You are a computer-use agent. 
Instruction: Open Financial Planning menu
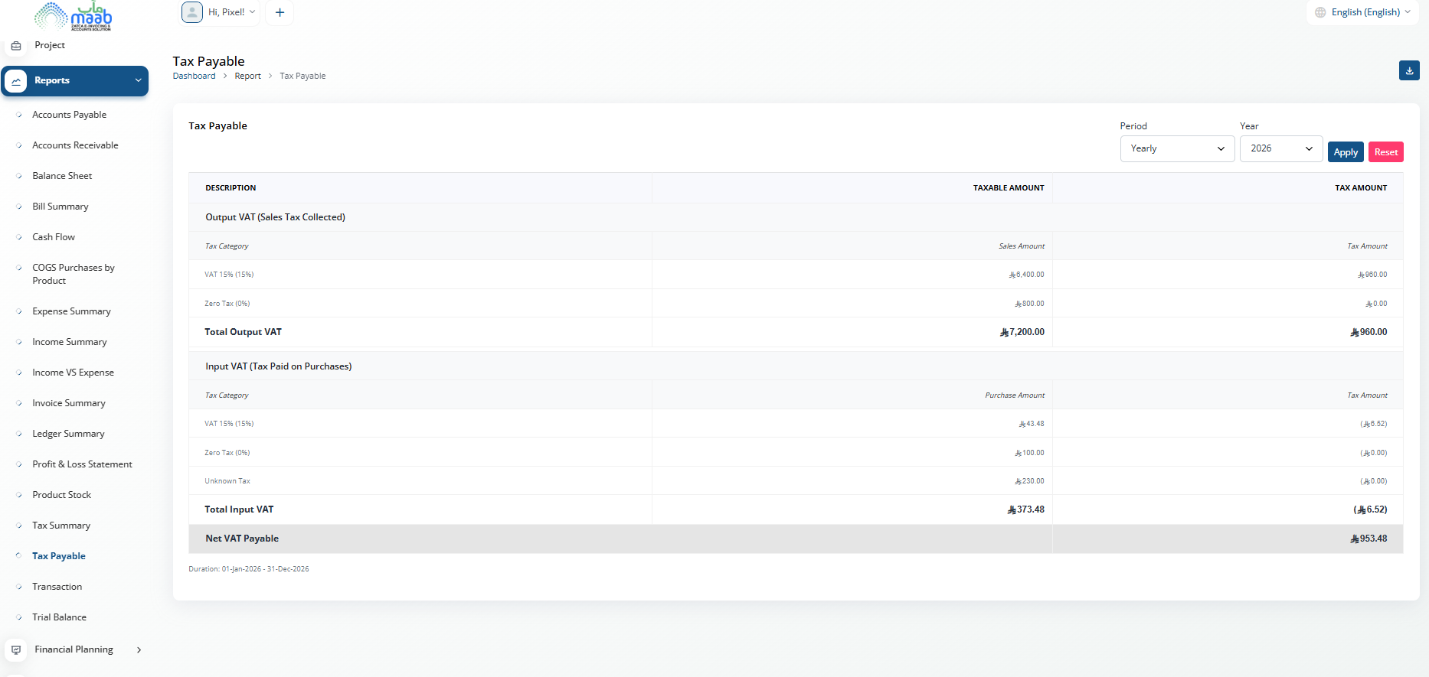74,650
